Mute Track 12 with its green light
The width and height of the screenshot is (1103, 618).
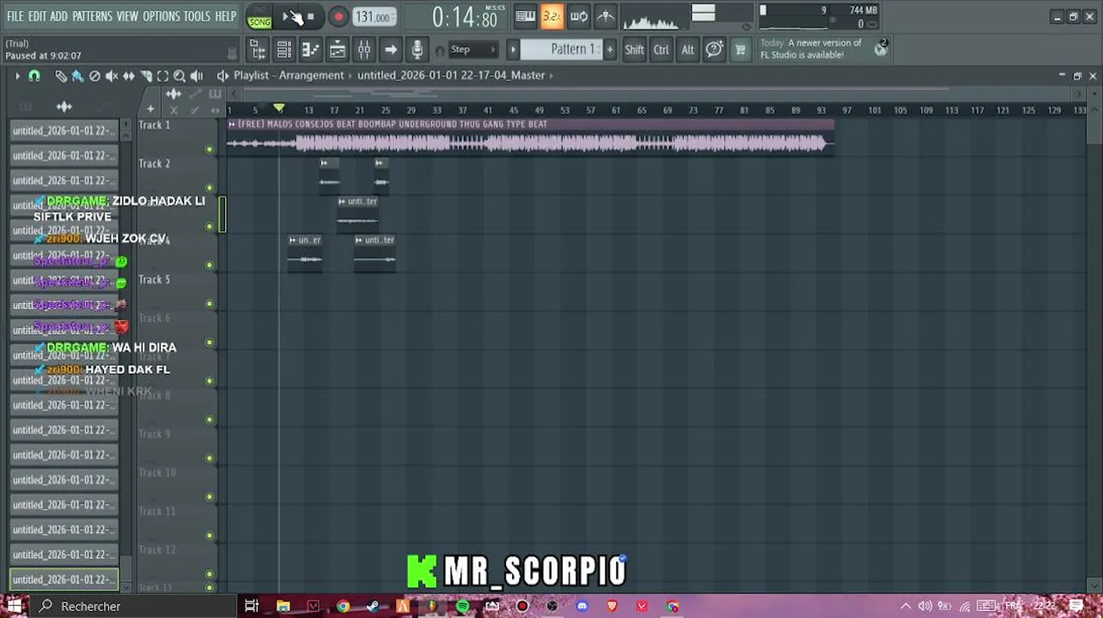coord(210,574)
